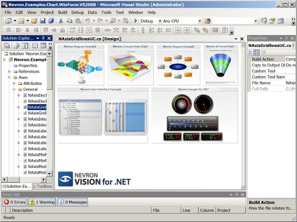Switch to the Toolbox tab
This screenshot has height=222, width=297.
click(x=42, y=186)
